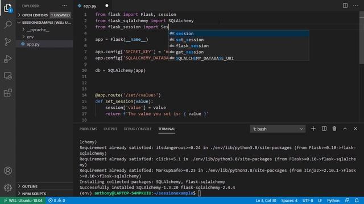
Task: Choose 'flask_session' autocomplete suggestion
Action: [239, 46]
